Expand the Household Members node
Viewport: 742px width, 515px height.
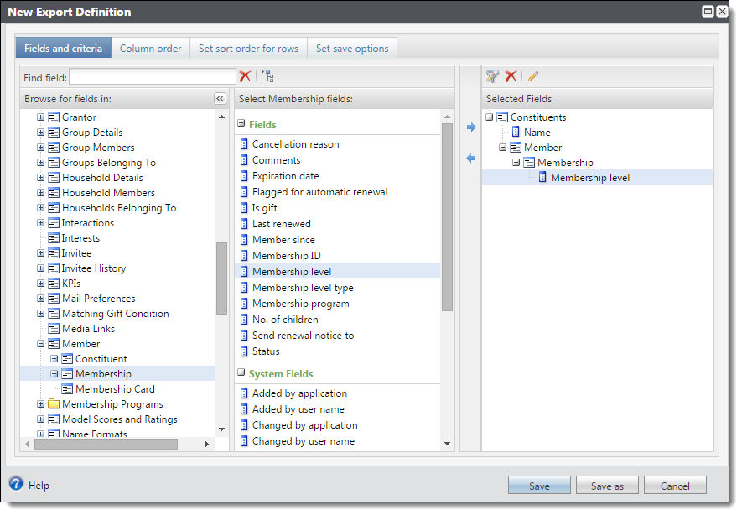tap(41, 193)
